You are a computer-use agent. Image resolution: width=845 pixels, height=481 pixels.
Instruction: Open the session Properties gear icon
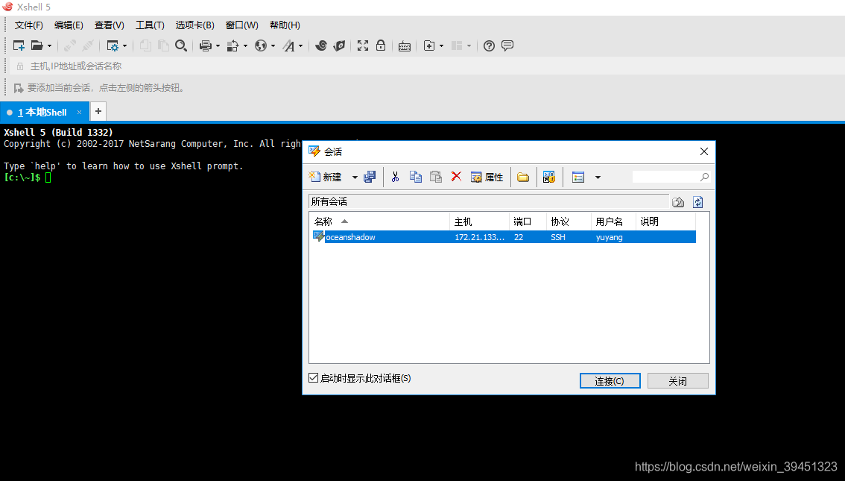point(113,45)
